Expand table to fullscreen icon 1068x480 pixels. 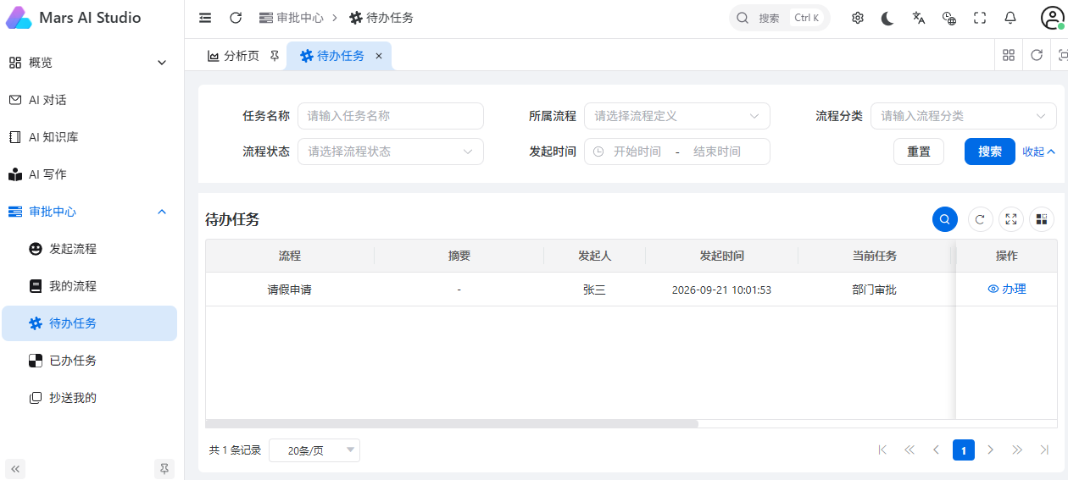1011,219
